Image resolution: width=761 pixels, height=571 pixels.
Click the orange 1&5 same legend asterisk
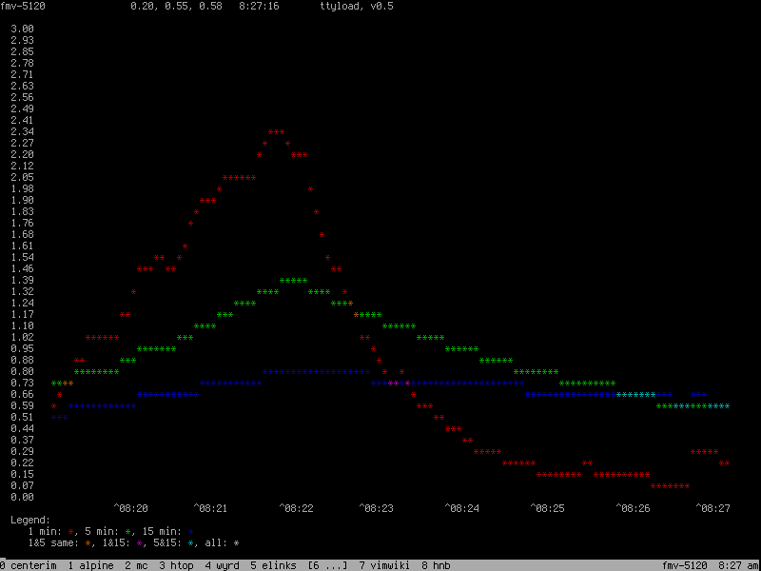(x=88, y=543)
